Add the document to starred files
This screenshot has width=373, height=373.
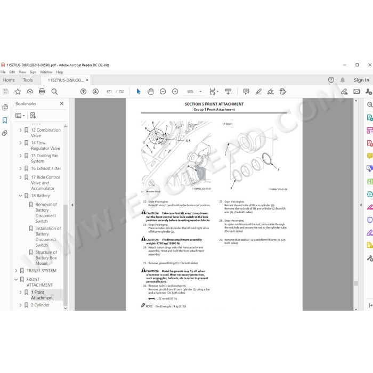[18, 92]
